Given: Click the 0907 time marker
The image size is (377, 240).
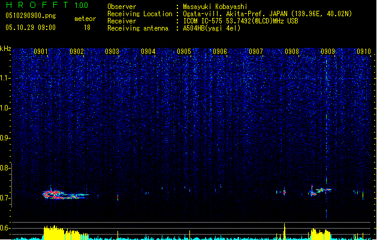Looking at the screenshot, I should click(256, 52).
